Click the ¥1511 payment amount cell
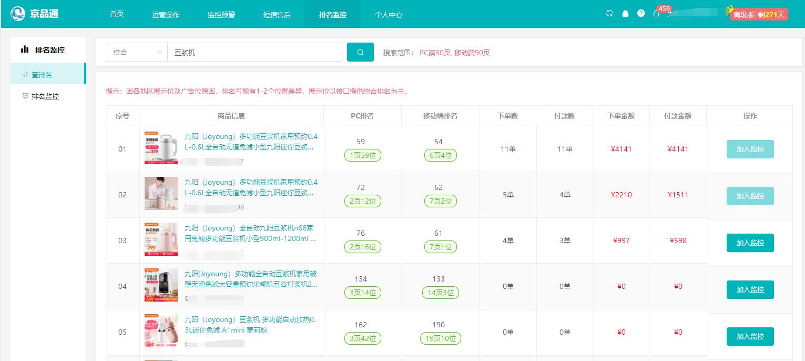This screenshot has height=361, width=805. pos(678,195)
